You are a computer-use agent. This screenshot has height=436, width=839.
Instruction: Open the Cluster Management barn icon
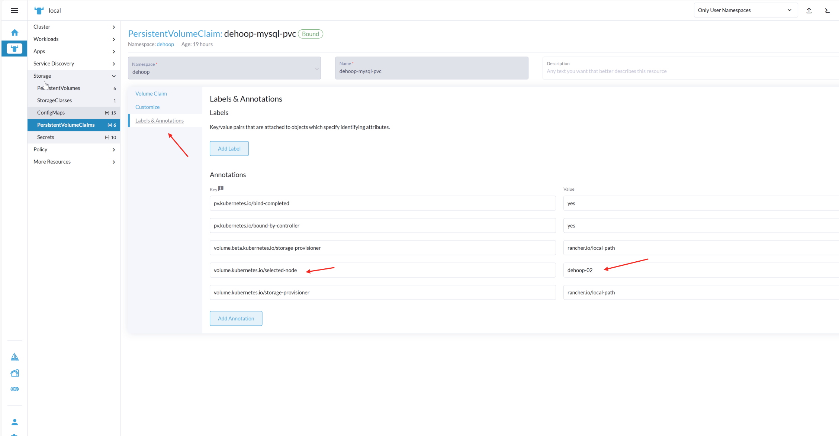coord(15,373)
